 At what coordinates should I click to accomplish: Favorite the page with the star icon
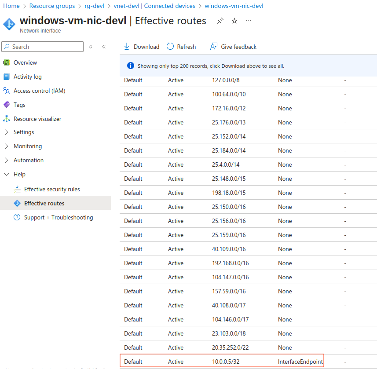pos(234,21)
